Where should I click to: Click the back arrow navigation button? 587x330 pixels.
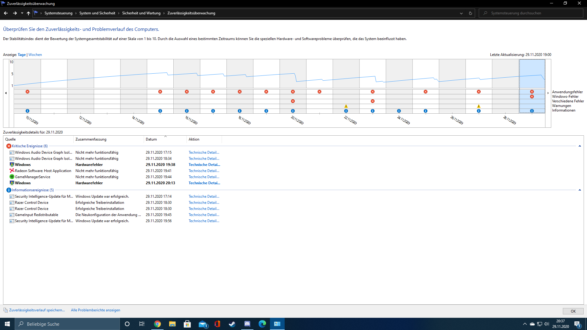coord(6,13)
